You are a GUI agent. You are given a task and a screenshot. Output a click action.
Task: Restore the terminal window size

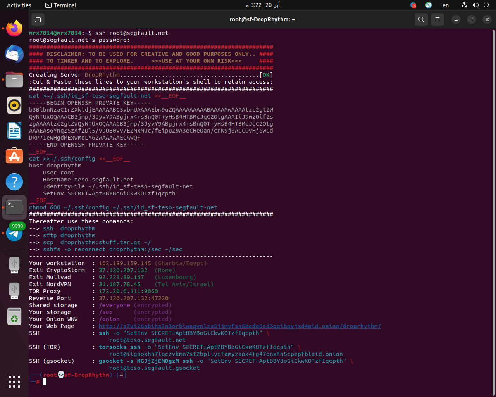472,19
